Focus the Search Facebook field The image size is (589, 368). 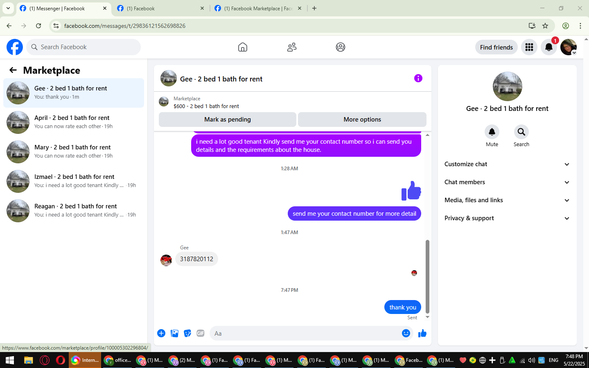coord(83,47)
